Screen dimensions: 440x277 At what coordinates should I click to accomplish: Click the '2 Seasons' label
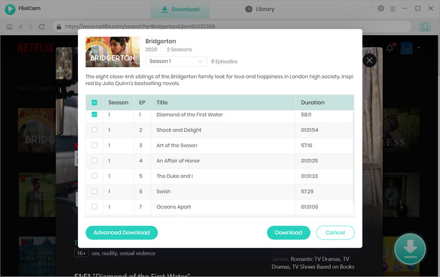tap(179, 50)
